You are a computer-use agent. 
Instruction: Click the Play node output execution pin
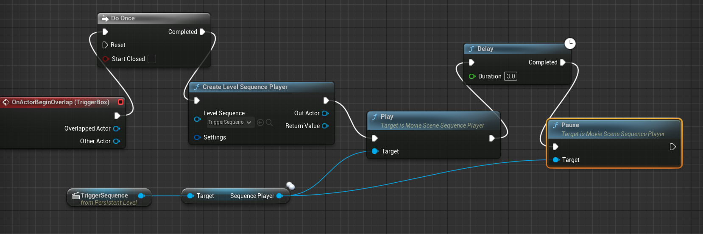(x=492, y=138)
